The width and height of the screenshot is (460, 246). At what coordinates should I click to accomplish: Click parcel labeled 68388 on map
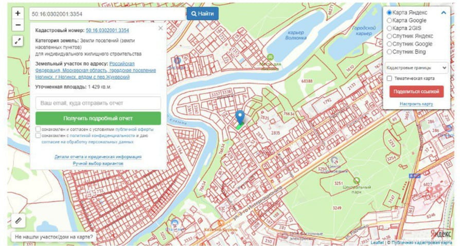pyautogui.click(x=307, y=81)
